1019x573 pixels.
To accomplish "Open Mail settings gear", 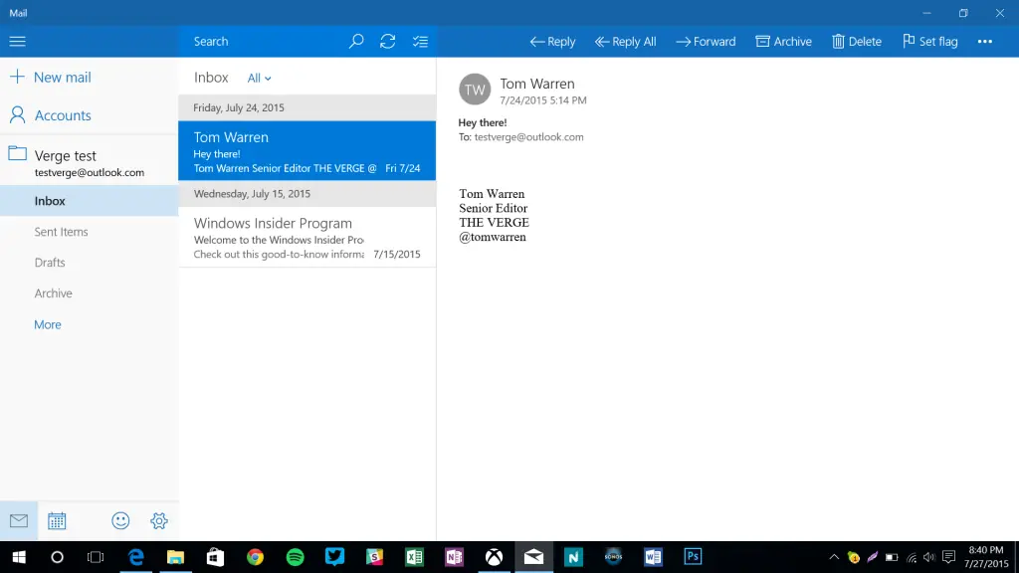I will coord(158,520).
